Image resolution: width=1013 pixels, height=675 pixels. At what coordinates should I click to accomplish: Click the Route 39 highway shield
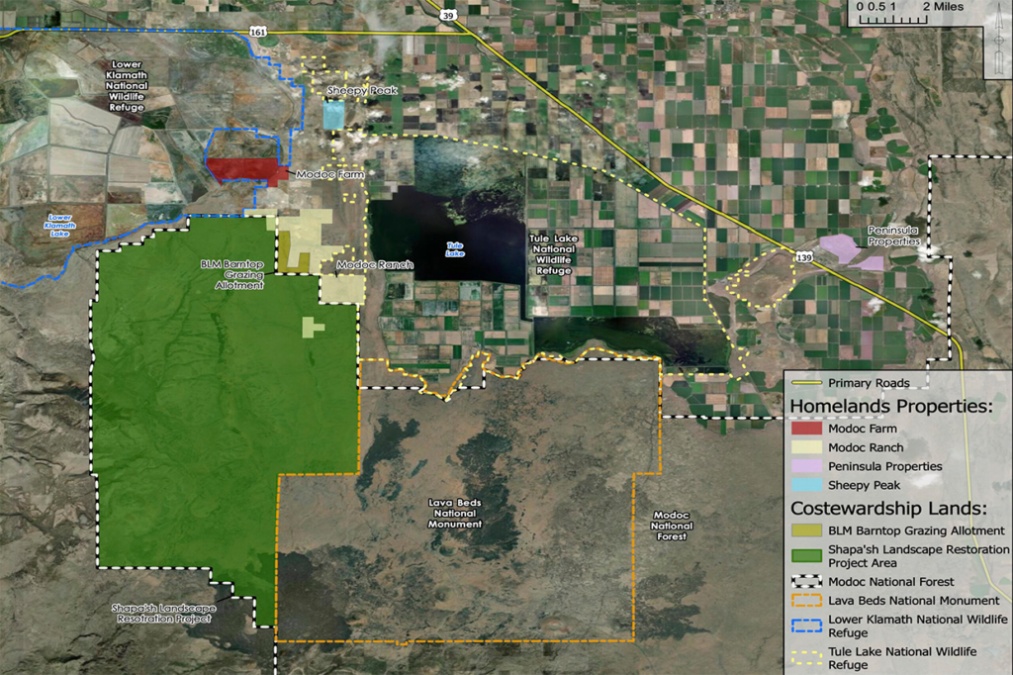[x=448, y=15]
